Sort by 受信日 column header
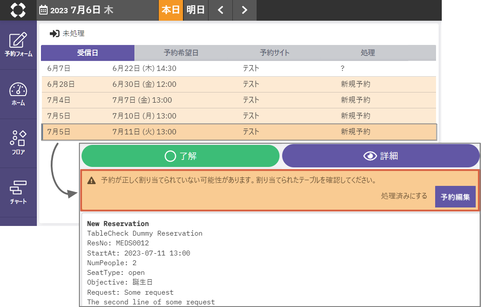Image resolution: width=481 pixels, height=307 pixels. (88, 53)
